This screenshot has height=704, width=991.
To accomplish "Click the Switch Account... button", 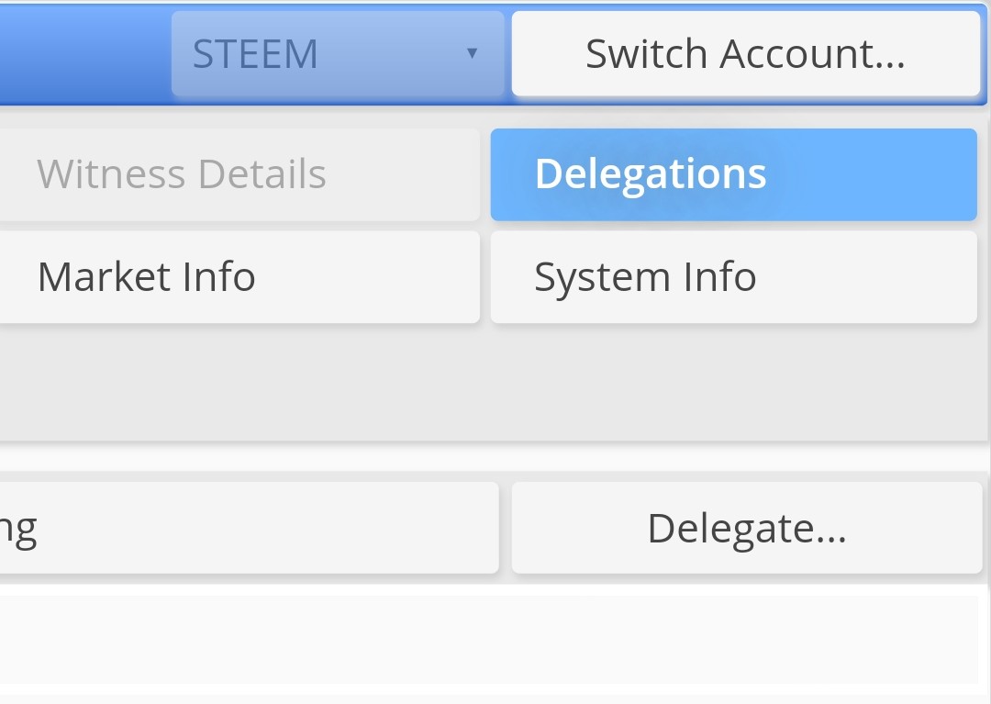I will tap(746, 53).
